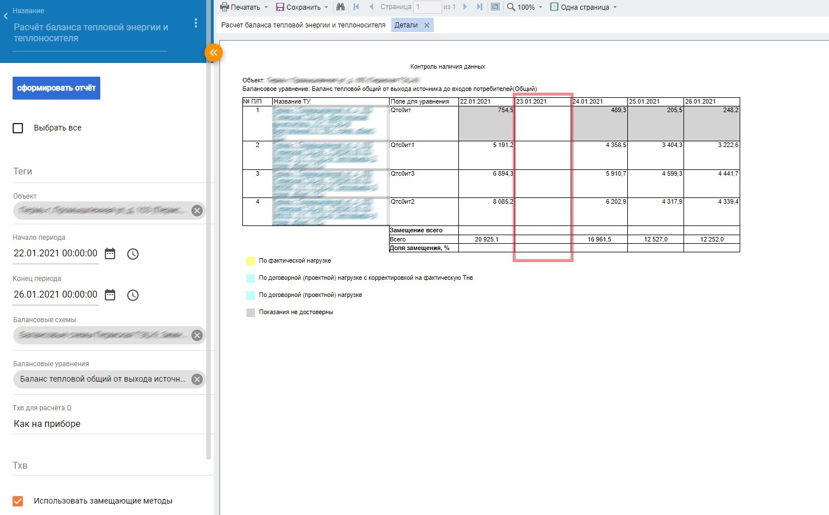Click the 26.01.2021 column header
This screenshot has height=515, width=829.
[x=712, y=101]
